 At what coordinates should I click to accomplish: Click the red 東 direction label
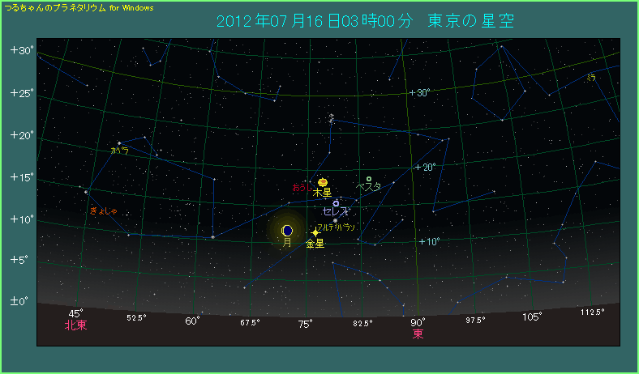(418, 333)
